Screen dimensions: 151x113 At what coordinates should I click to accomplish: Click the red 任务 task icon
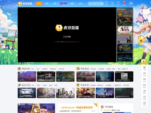(124, 3)
